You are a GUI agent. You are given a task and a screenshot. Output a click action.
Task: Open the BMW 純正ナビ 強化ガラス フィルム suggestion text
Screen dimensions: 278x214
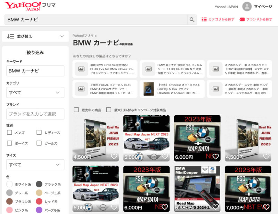180,69
